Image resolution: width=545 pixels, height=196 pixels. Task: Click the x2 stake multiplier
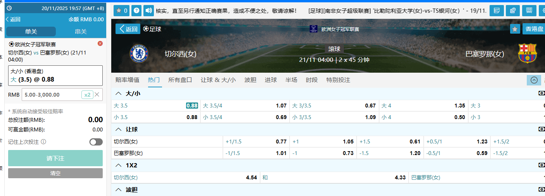(87, 95)
